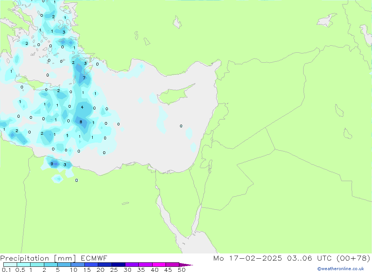Viewport: 372px width, 272px height.
Task: Click the '15' legend scale label
Action: click(x=87, y=270)
